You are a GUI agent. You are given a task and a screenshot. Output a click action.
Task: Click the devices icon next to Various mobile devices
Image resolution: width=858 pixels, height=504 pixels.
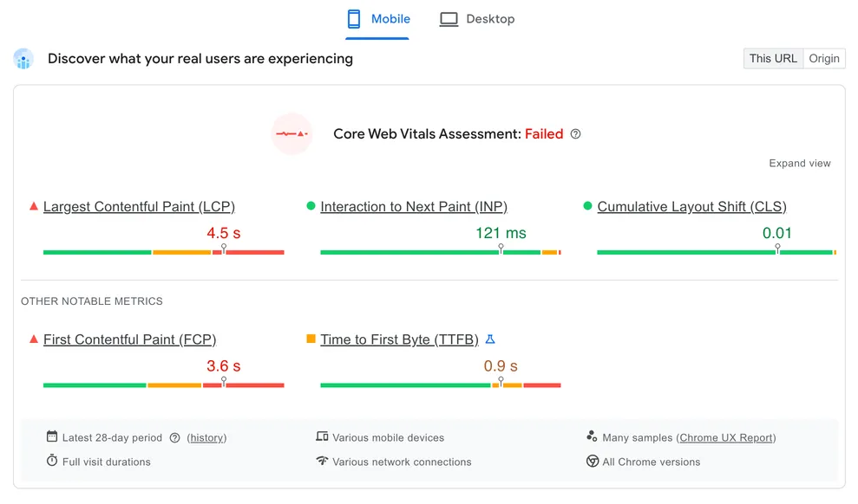tap(323, 437)
